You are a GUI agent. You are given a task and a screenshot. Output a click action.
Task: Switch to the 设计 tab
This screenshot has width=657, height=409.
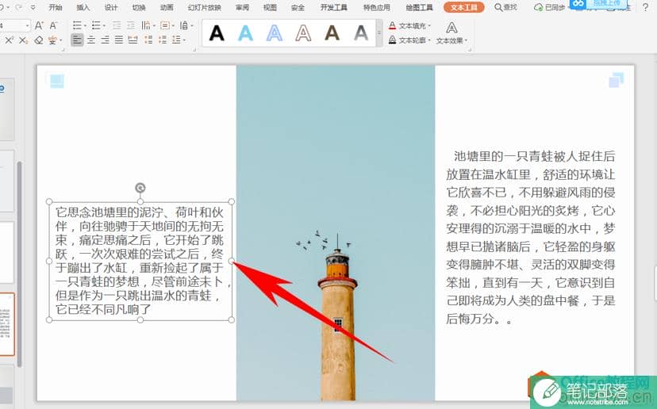[x=111, y=7]
